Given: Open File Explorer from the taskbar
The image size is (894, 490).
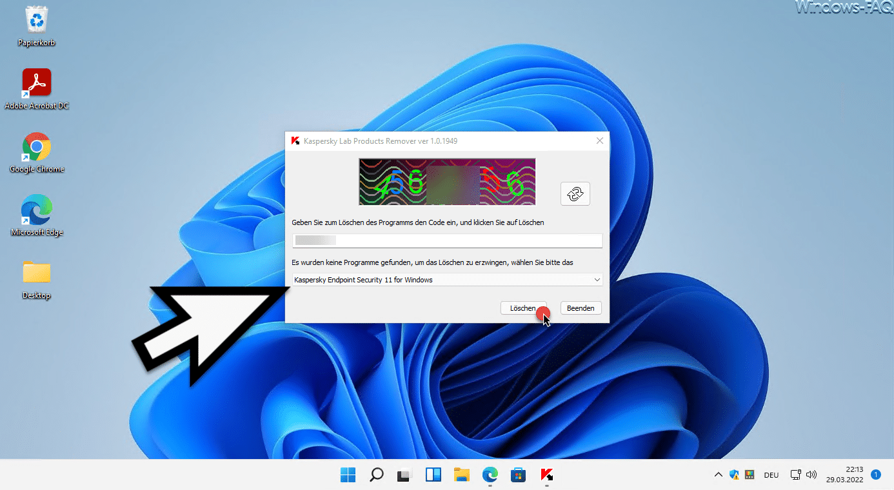Looking at the screenshot, I should (x=461, y=475).
